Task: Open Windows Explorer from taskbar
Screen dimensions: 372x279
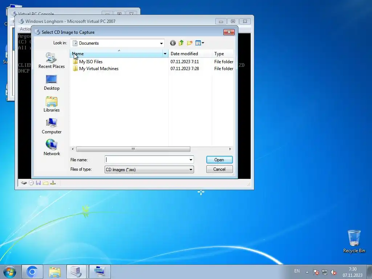Action: [x=55, y=272]
